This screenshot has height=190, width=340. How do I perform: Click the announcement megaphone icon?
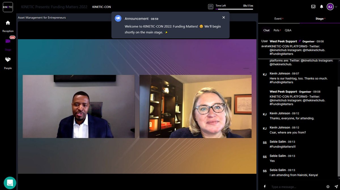[x=118, y=18]
